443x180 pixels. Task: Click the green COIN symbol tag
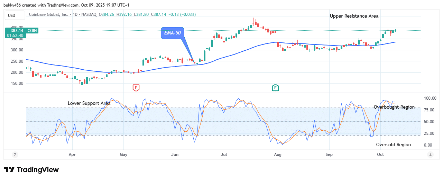[33, 31]
